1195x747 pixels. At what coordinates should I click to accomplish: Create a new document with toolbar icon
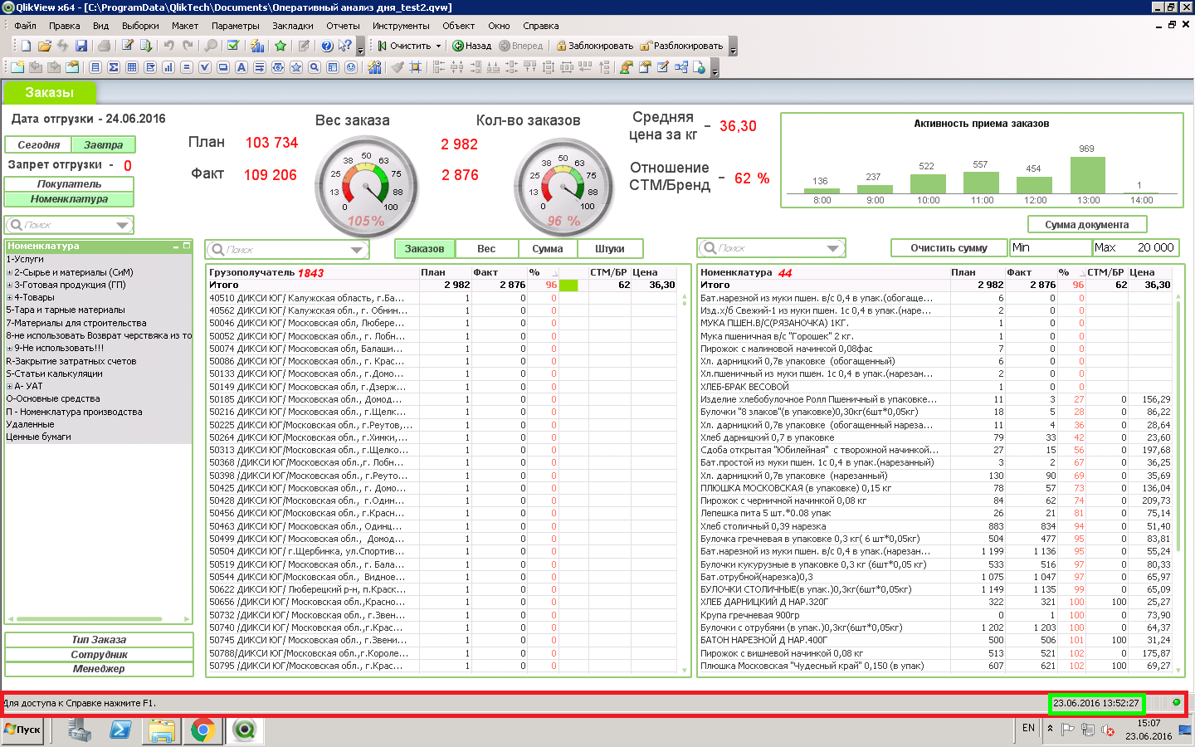coord(26,46)
